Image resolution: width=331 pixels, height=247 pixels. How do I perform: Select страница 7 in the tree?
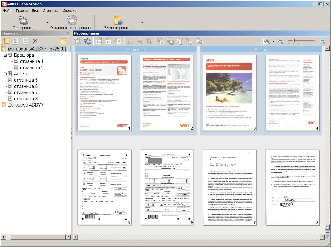[26, 93]
